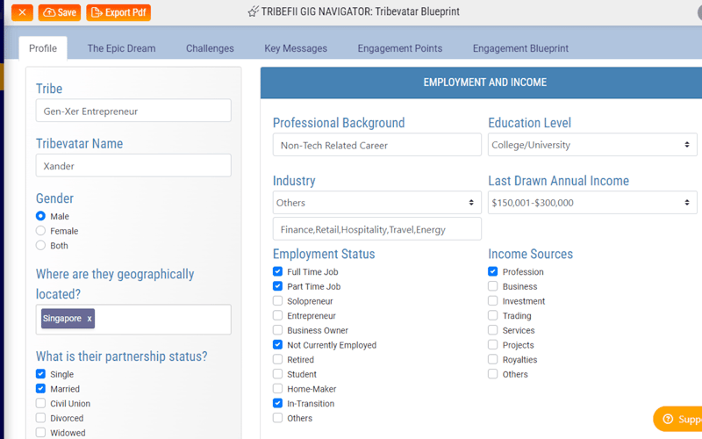Select the Female gender radio button
This screenshot has width=702, height=439.
40,231
